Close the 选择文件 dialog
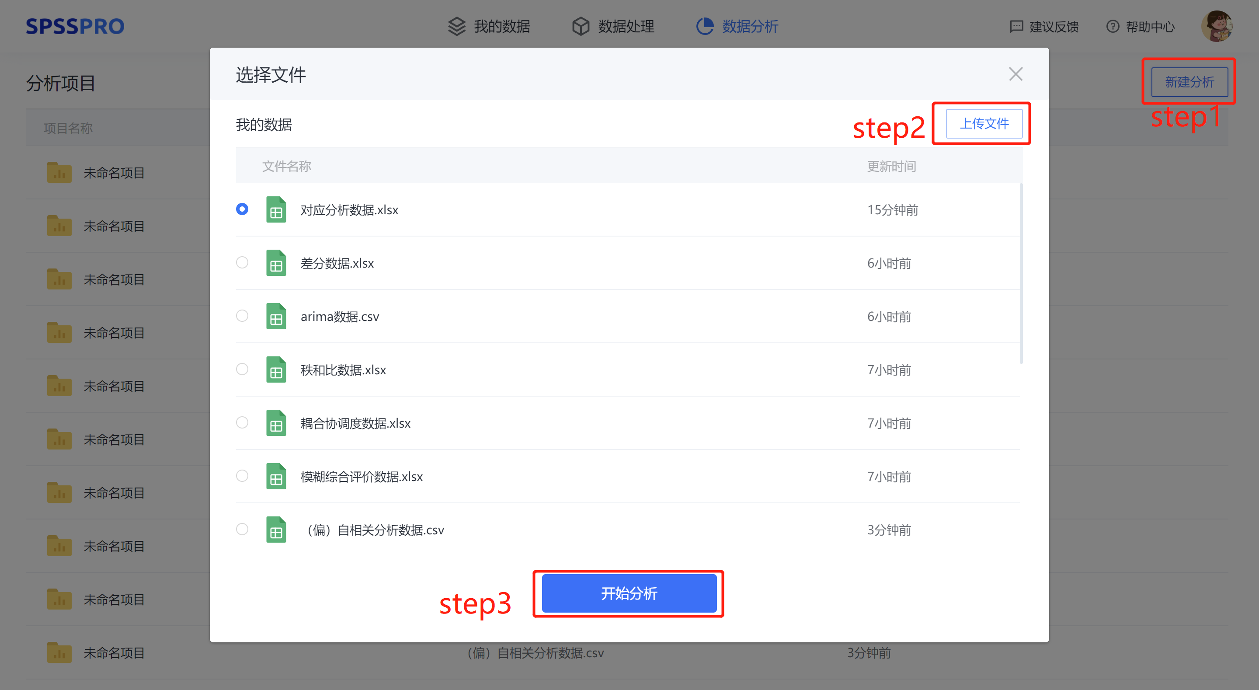1259x690 pixels. (1016, 74)
